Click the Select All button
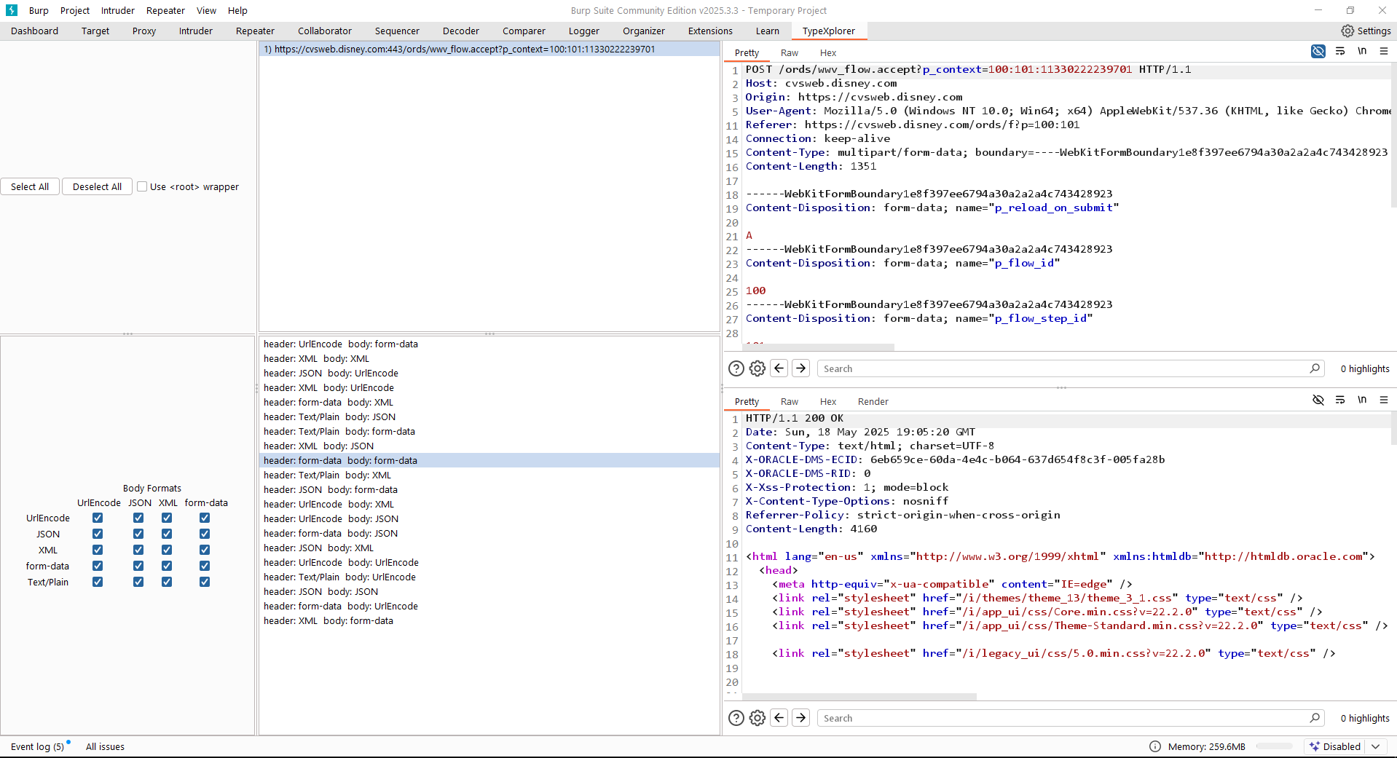Image resolution: width=1397 pixels, height=758 pixels. [x=30, y=186]
